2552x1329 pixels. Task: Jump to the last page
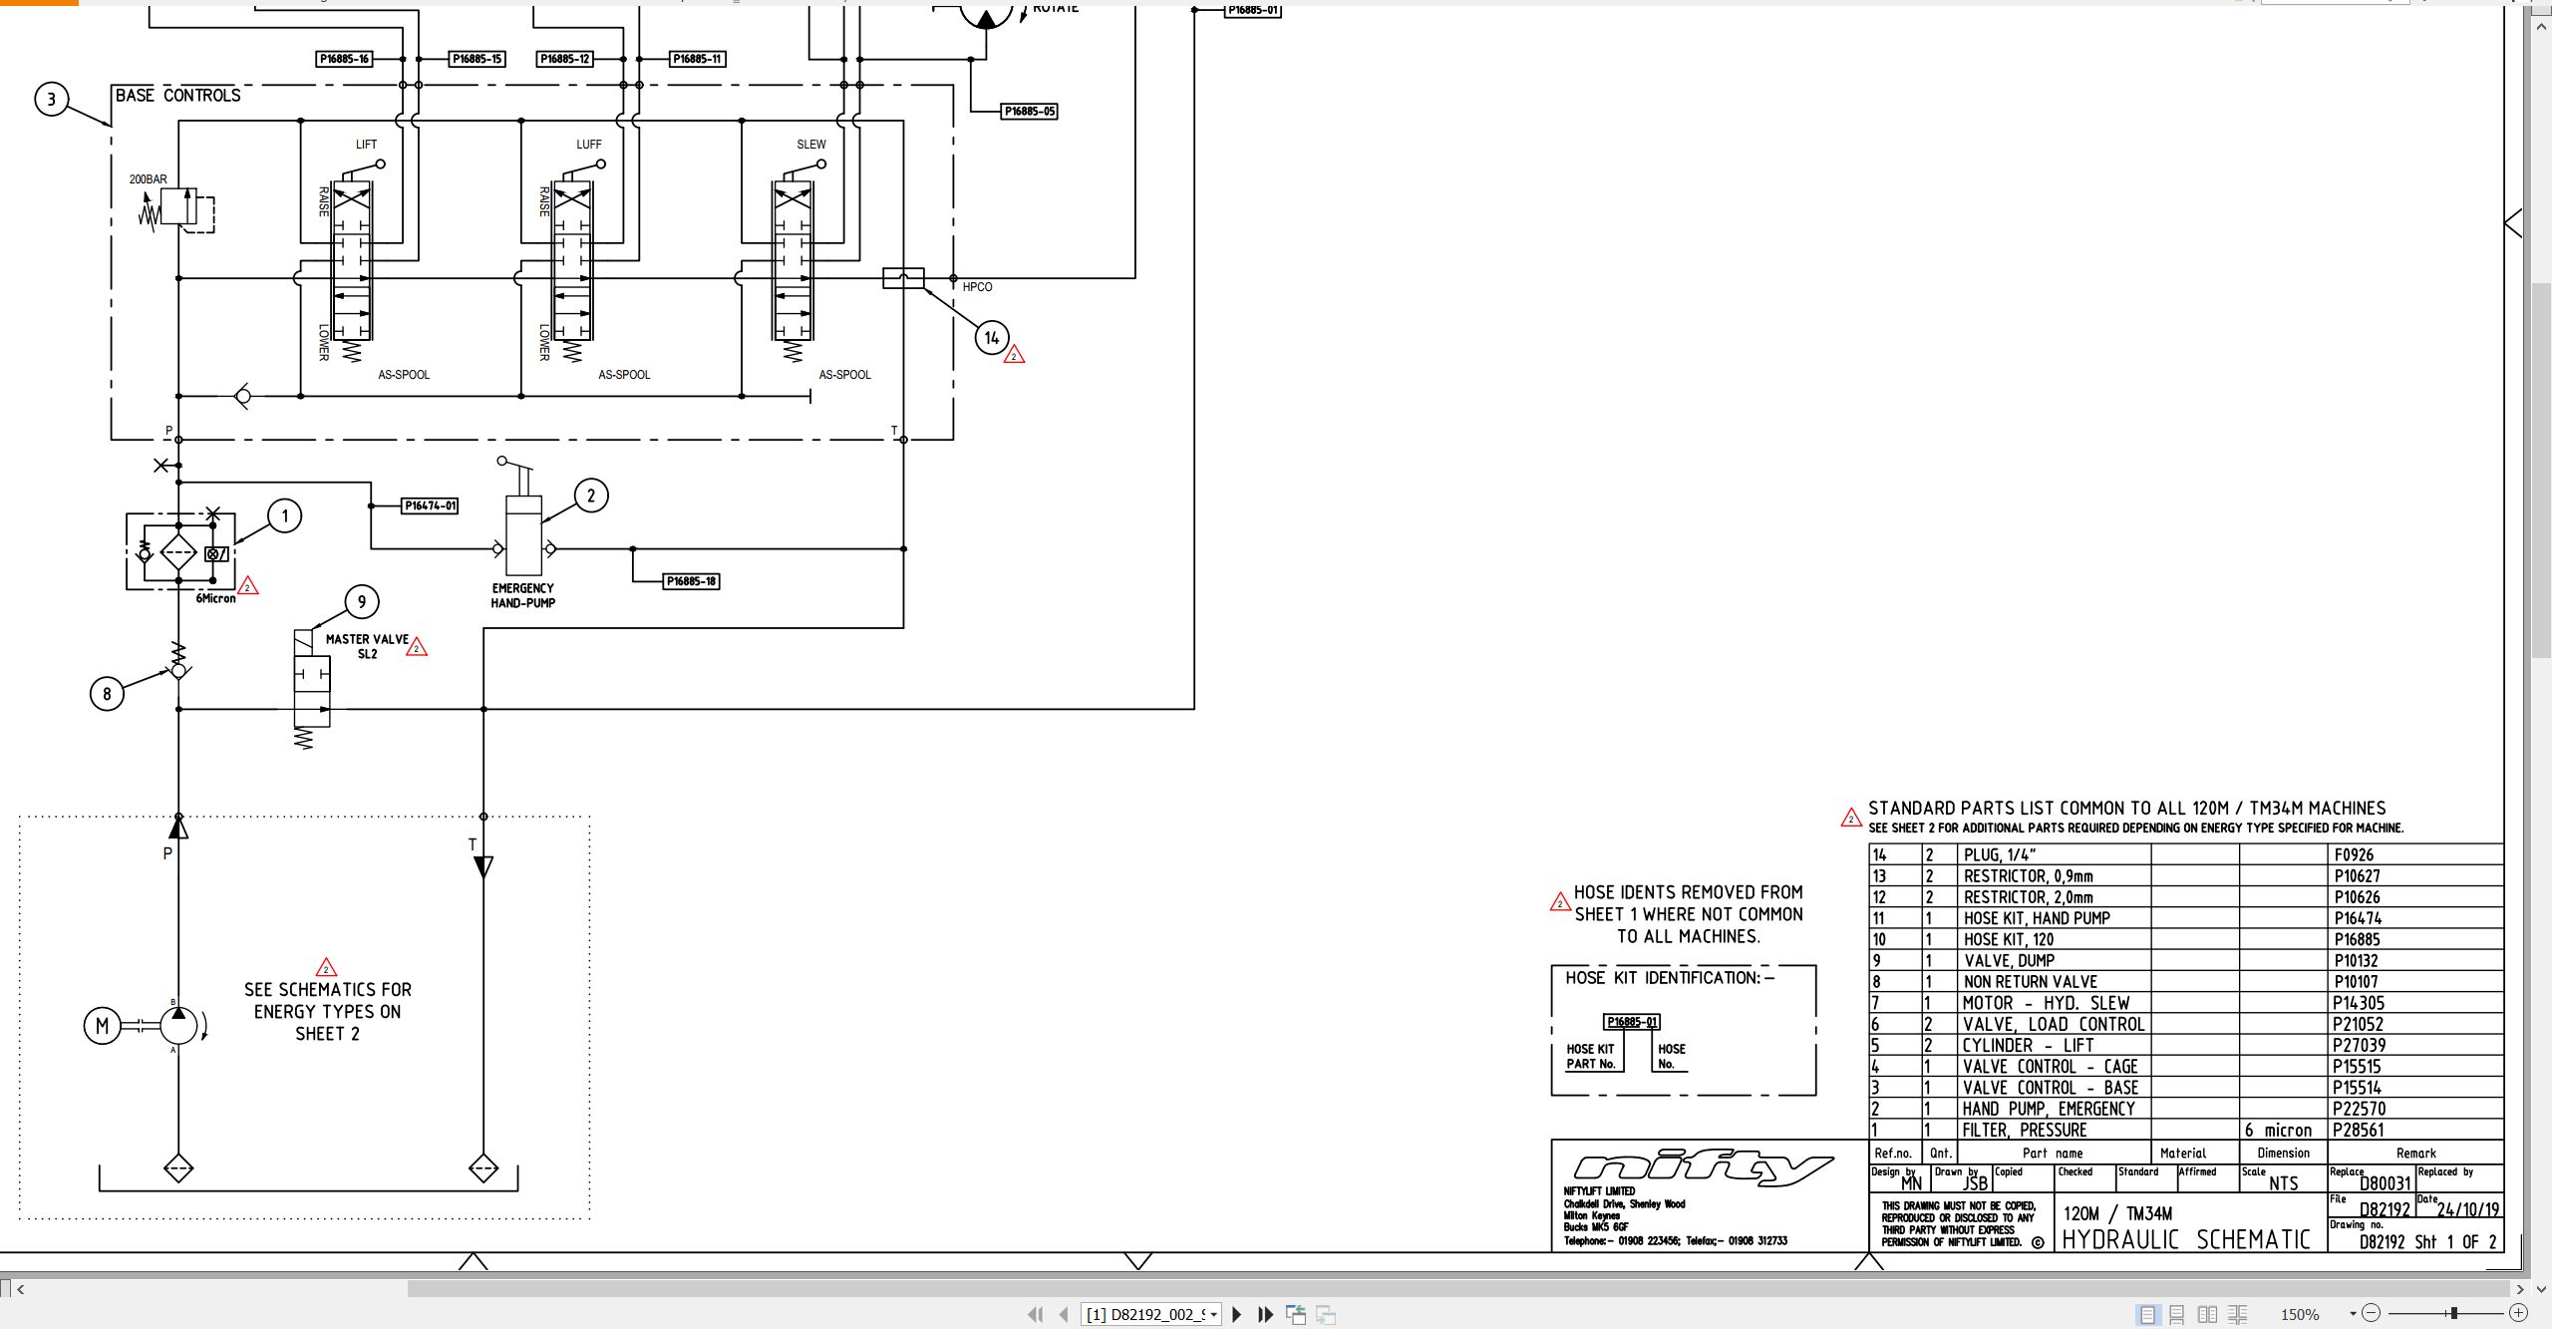click(x=1265, y=1314)
